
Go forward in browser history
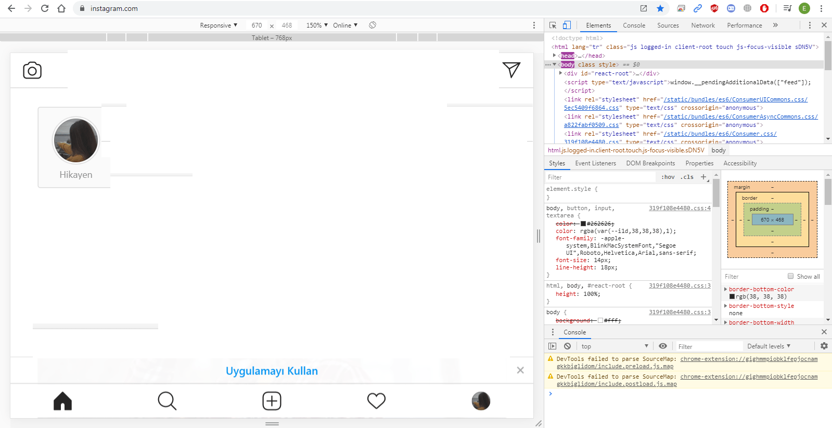(x=28, y=8)
